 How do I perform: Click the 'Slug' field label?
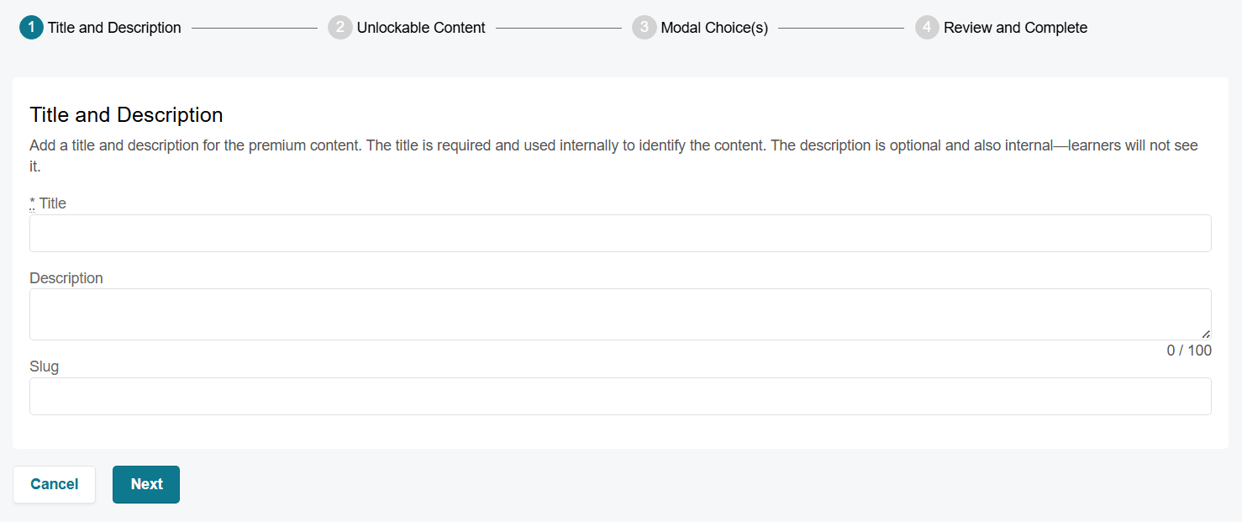coord(45,366)
